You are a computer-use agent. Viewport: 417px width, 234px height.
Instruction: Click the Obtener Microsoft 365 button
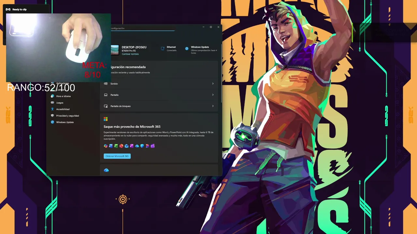click(x=117, y=156)
